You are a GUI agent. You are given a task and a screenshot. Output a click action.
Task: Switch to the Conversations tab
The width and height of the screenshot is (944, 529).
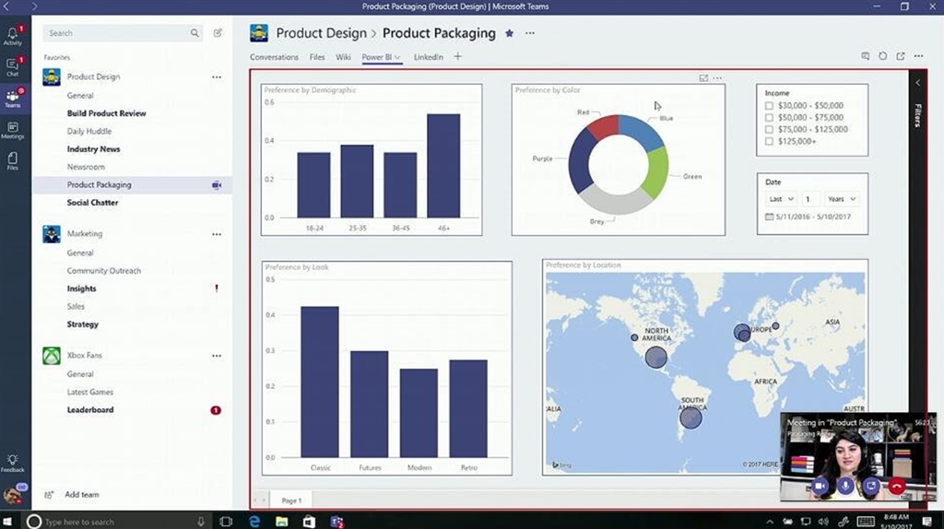click(x=274, y=57)
